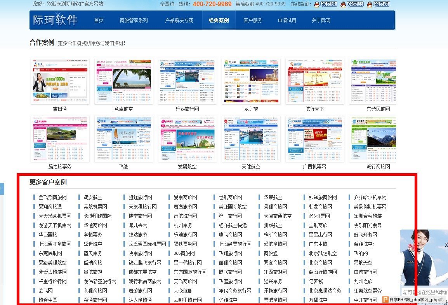Open the 长沙明珠国际 customer link

[97, 216]
